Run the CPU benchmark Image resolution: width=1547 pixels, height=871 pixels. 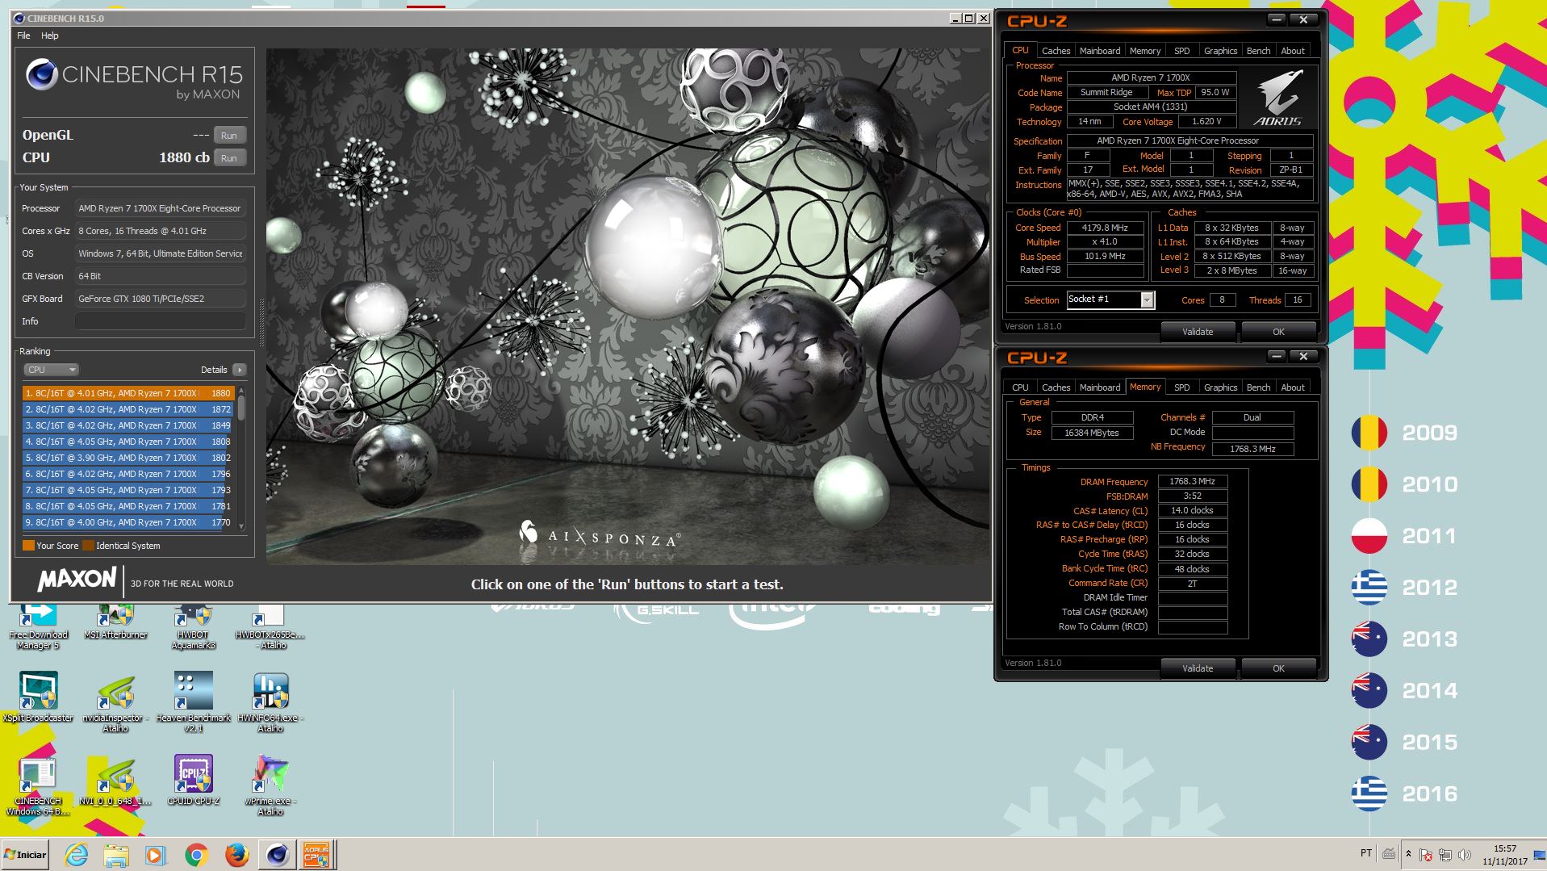229,158
